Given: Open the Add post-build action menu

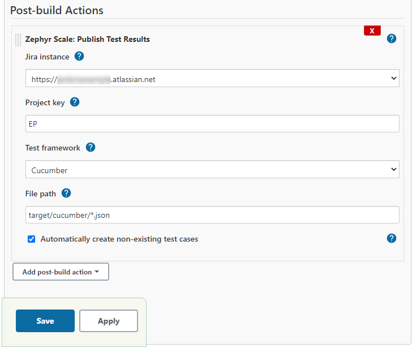Looking at the screenshot, I should (x=61, y=272).
